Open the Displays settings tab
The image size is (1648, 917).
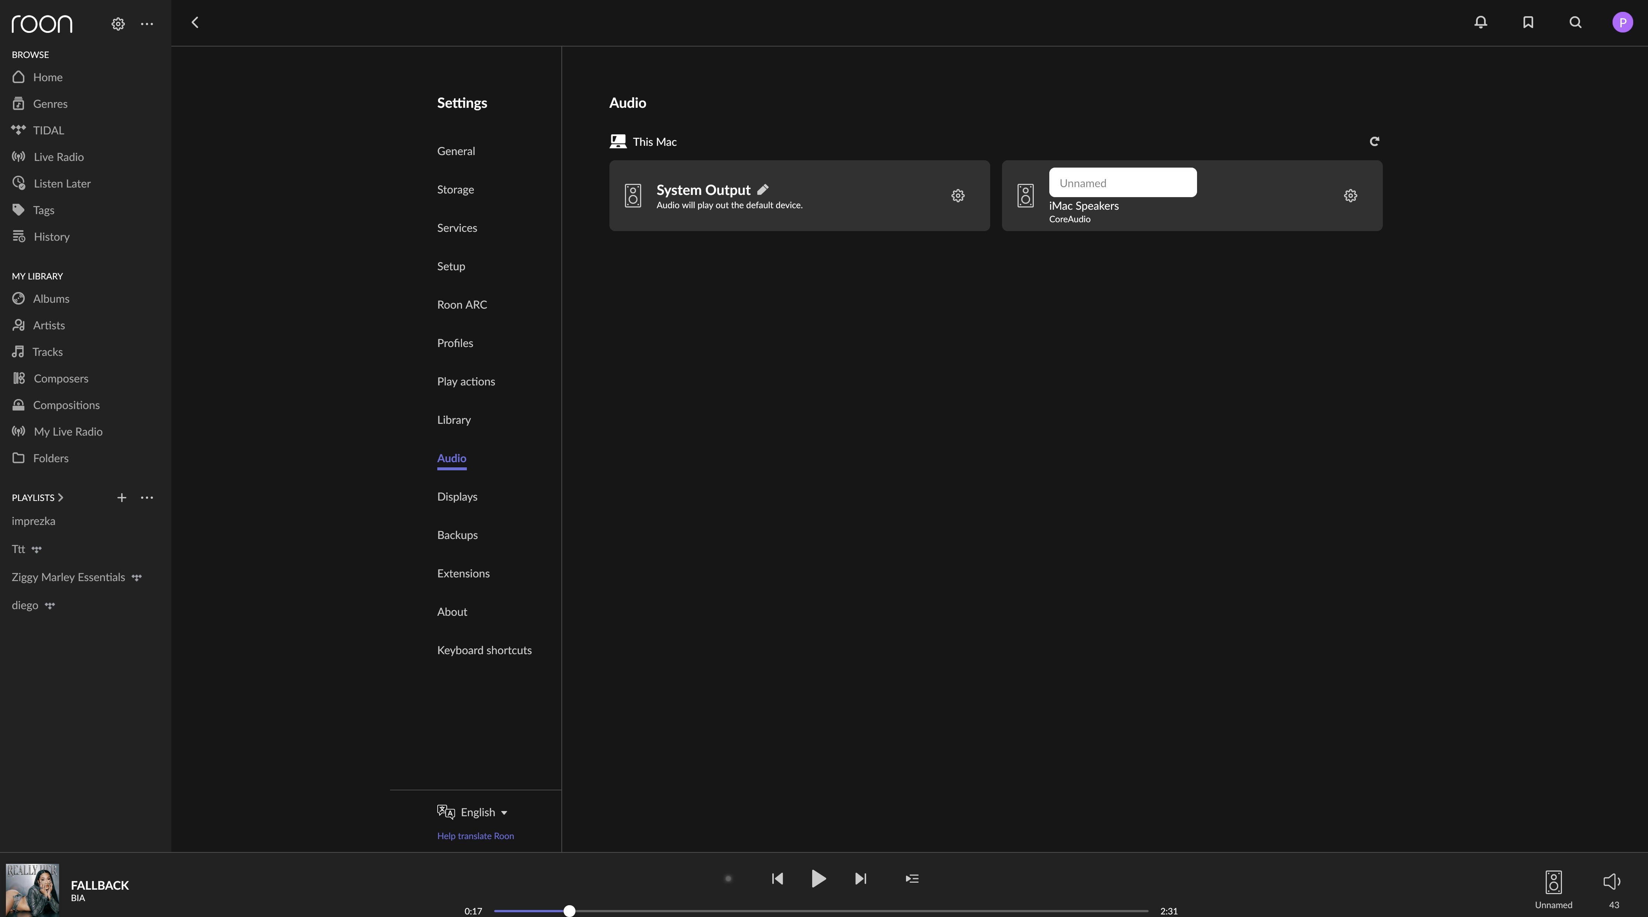[x=457, y=496]
